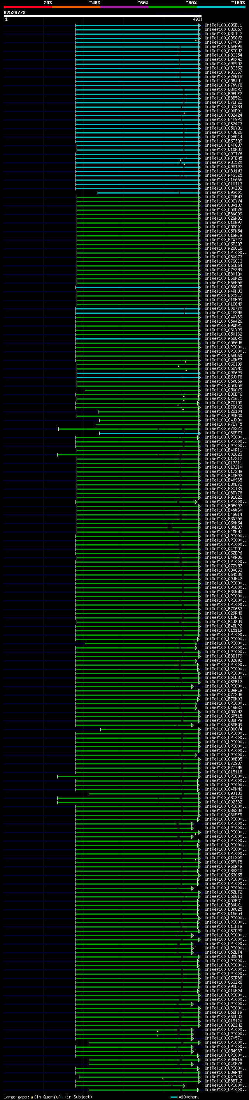The height and width of the screenshot is (1100, 249).
Task: Select the UniRef100_C5GDV6 label
Action: point(223,210)
